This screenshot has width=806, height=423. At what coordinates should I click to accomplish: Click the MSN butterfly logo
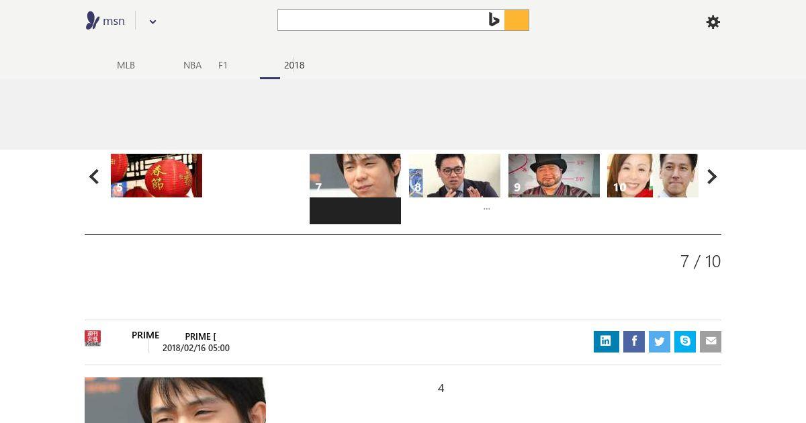[93, 21]
